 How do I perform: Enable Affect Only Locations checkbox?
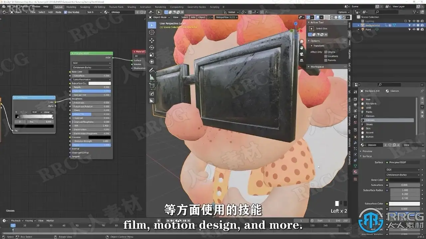tap(326, 56)
